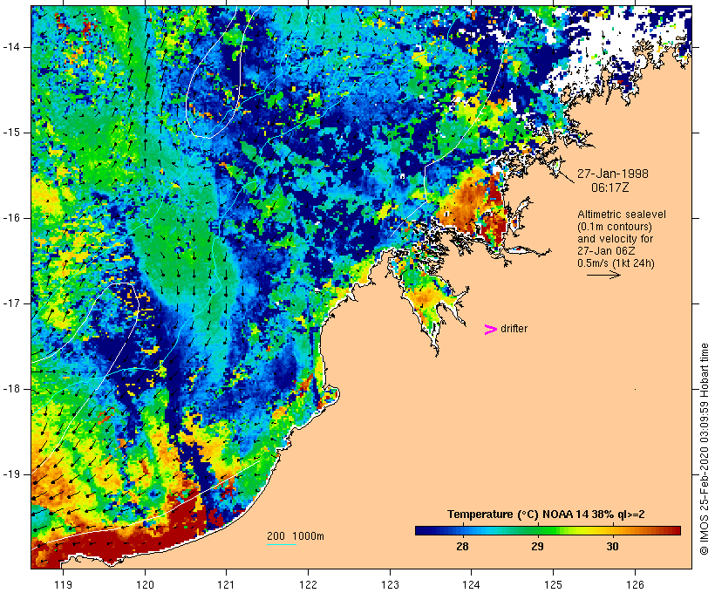The image size is (715, 593).
Task: Click latitude axis label '-14'
Action: point(10,47)
